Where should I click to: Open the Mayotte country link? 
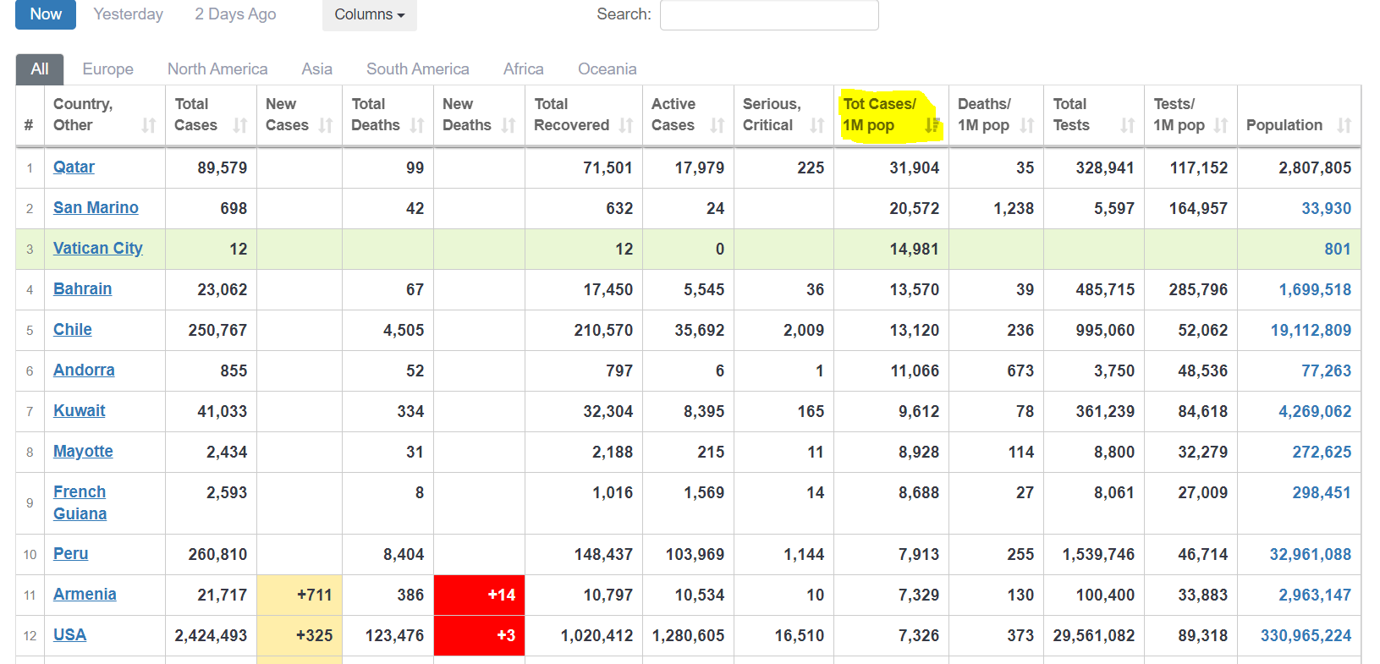83,451
